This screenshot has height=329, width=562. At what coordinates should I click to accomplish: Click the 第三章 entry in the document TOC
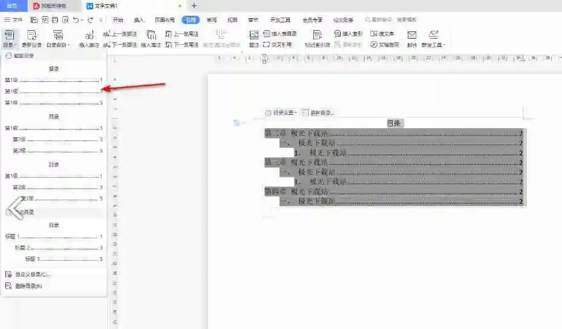[393, 163]
